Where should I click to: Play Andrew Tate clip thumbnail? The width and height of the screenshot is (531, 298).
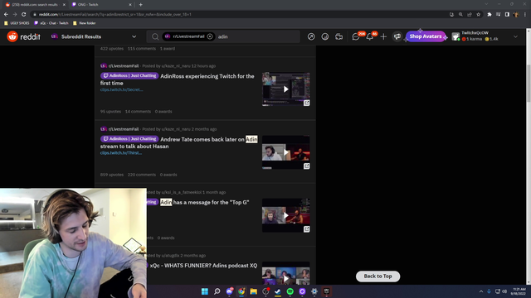click(285, 152)
